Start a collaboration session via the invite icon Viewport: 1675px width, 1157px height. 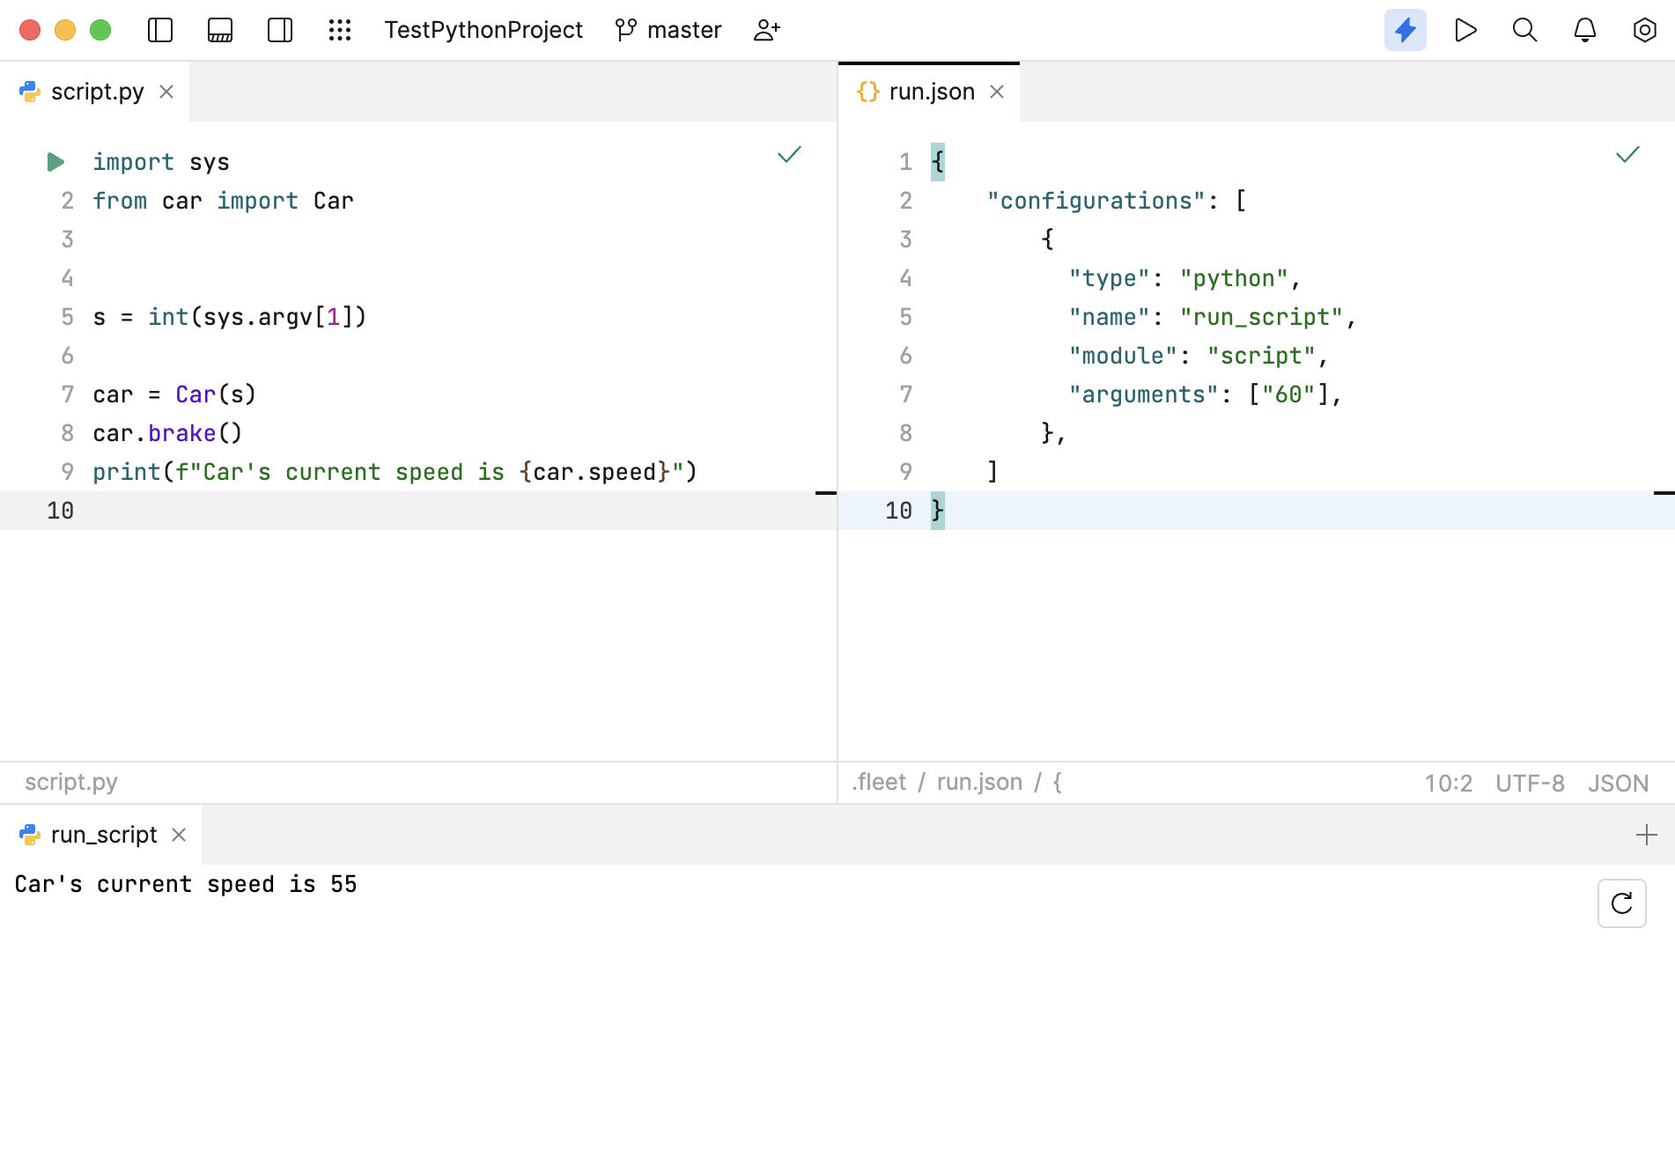[x=765, y=29]
